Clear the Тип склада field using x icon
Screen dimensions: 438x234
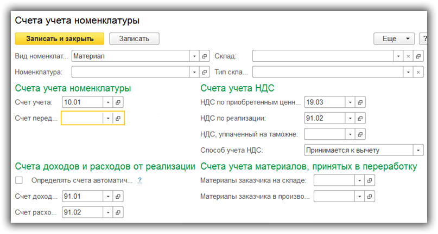point(418,72)
